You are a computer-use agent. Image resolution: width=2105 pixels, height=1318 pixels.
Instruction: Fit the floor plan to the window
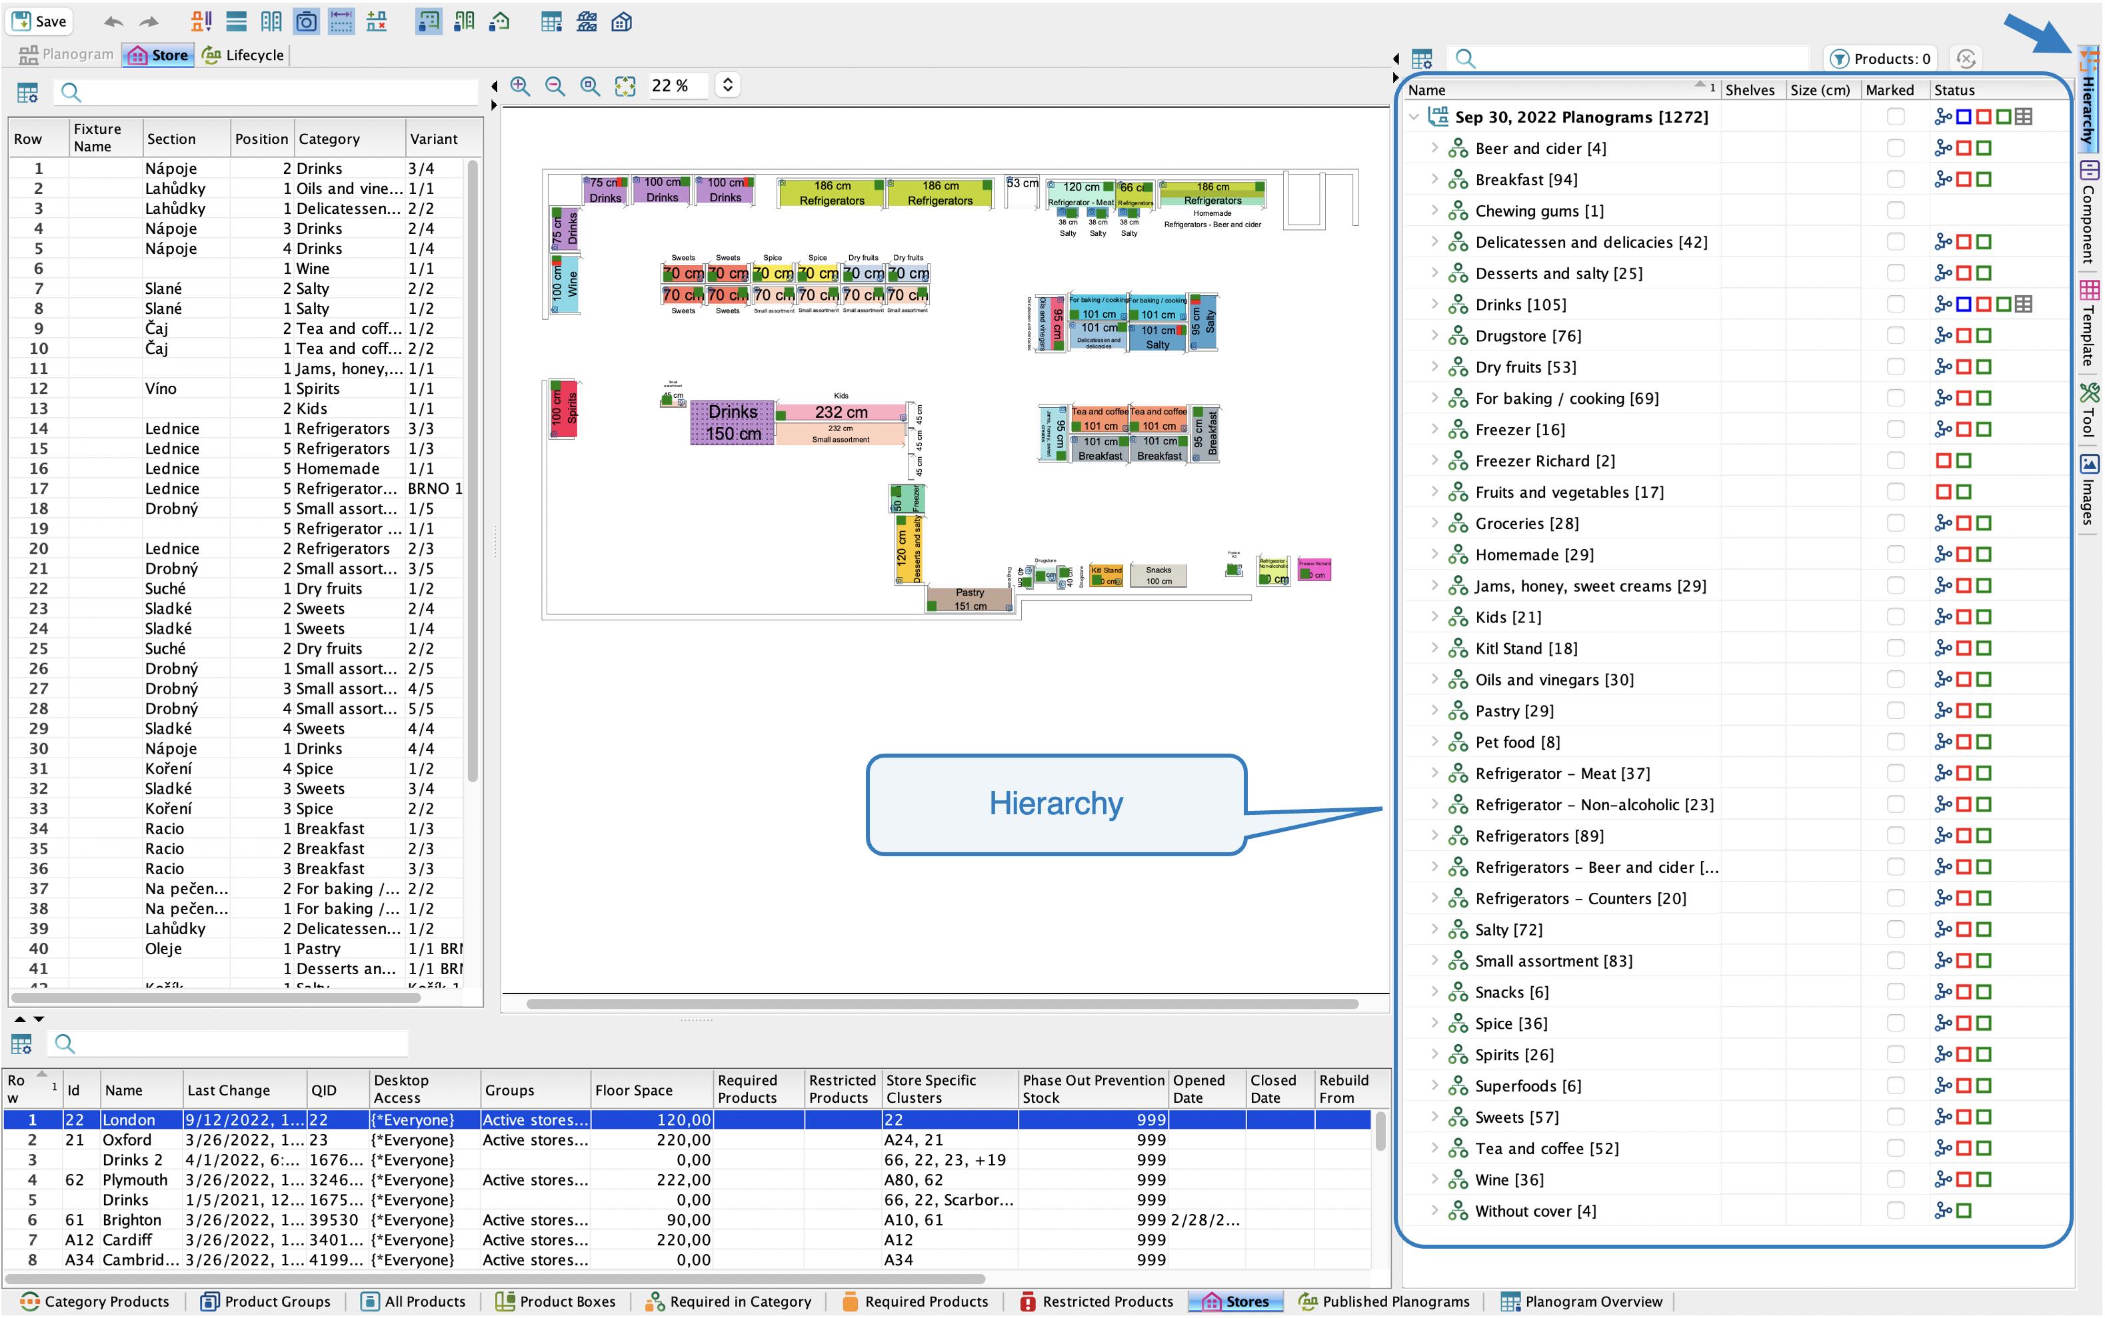625,85
